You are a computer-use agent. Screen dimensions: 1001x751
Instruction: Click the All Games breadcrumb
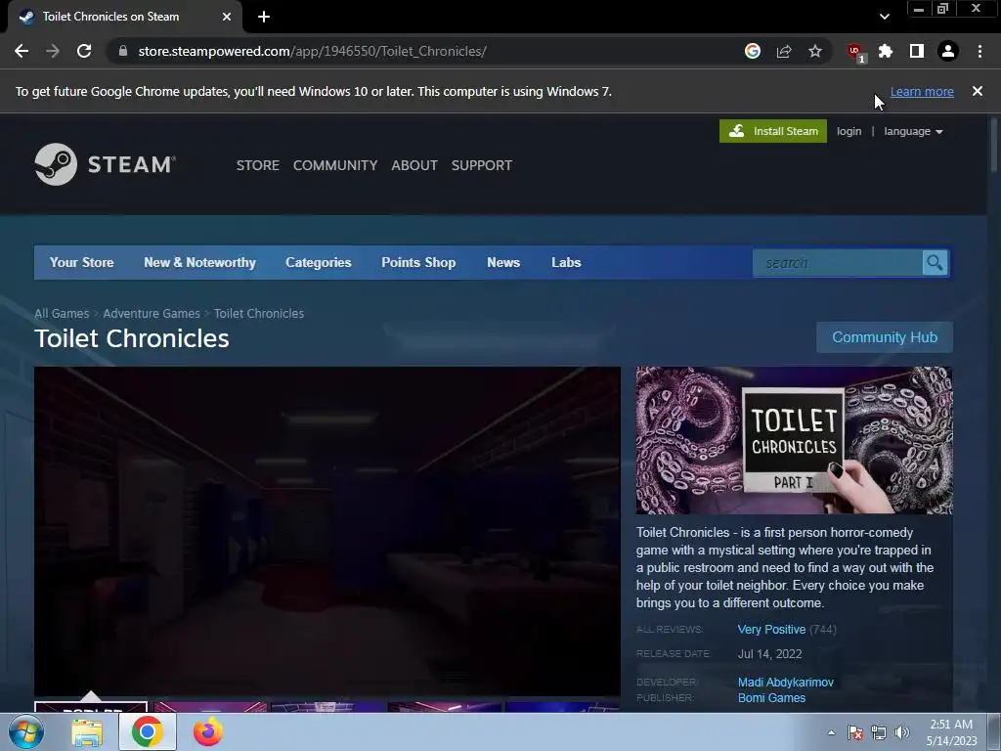[62, 314]
